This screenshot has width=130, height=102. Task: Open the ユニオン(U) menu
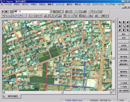(x=60, y=4)
